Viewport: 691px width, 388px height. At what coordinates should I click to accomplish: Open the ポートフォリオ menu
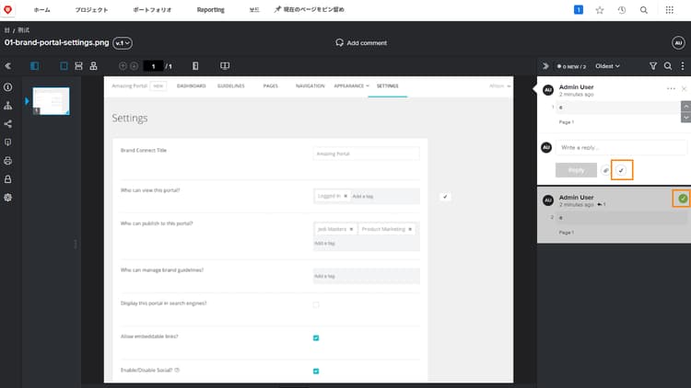click(x=152, y=10)
